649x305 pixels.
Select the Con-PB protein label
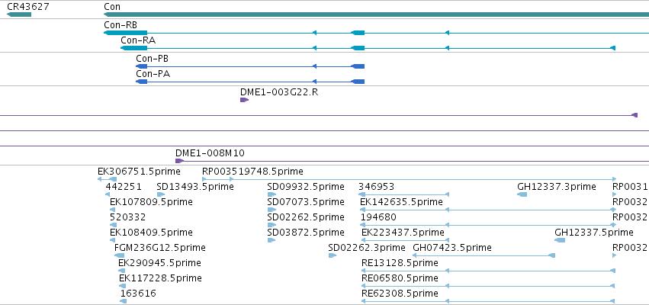click(152, 59)
